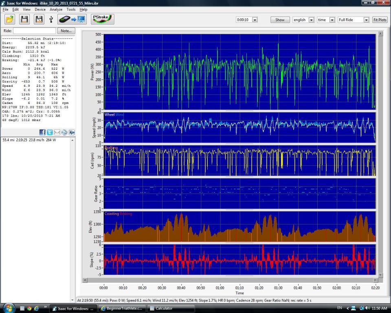Expand the 0:00:10 interval dropdown

tap(255, 20)
